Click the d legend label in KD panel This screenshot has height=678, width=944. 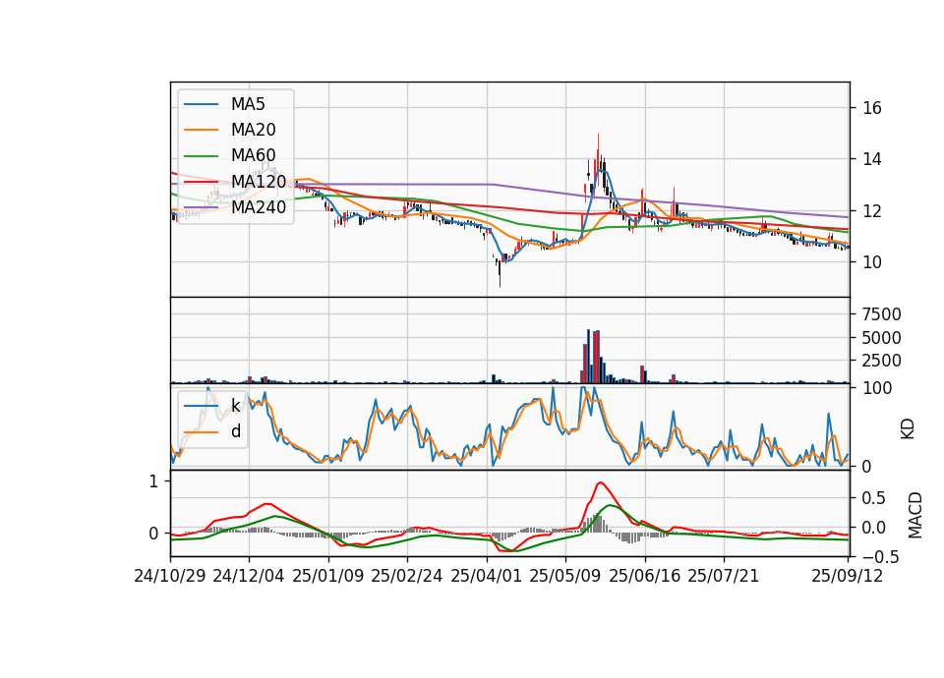coord(236,431)
